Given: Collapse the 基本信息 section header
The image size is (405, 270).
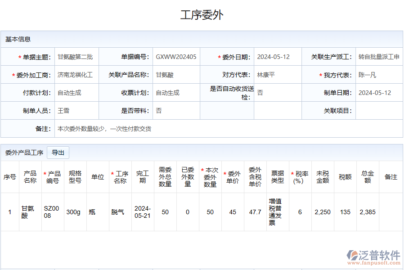Looking at the screenshot, I should click(x=18, y=39).
